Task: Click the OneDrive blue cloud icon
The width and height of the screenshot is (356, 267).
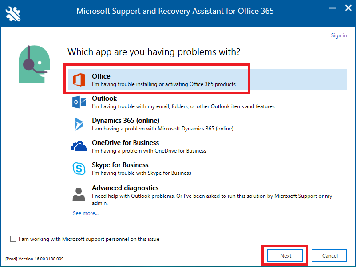Action: coord(79,146)
